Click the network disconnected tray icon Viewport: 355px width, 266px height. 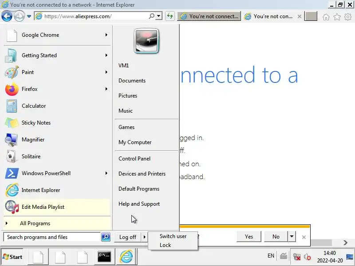pyautogui.click(x=296, y=257)
